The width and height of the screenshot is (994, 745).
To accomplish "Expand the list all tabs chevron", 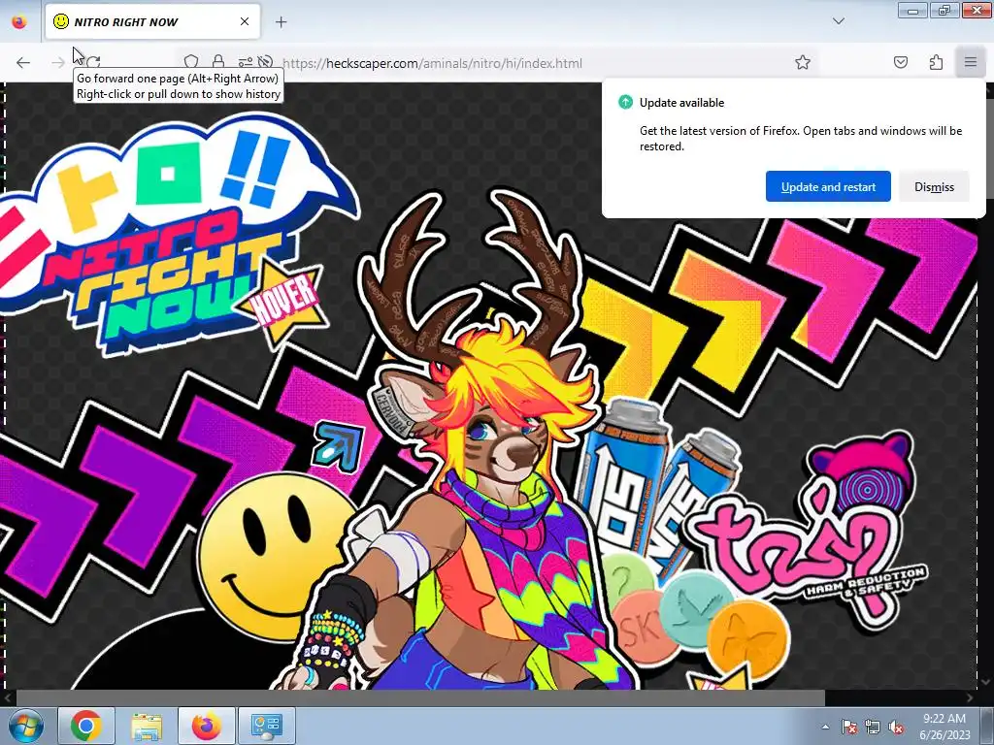I will [838, 21].
